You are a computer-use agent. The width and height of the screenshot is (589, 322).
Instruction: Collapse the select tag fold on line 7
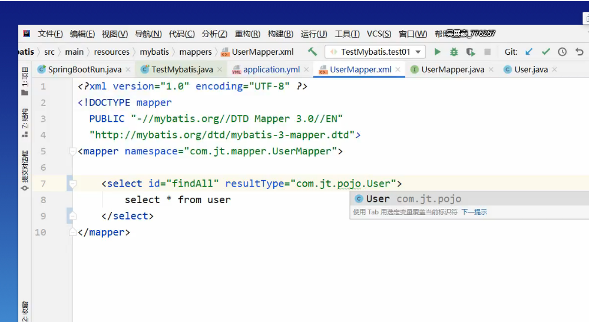[x=72, y=184]
